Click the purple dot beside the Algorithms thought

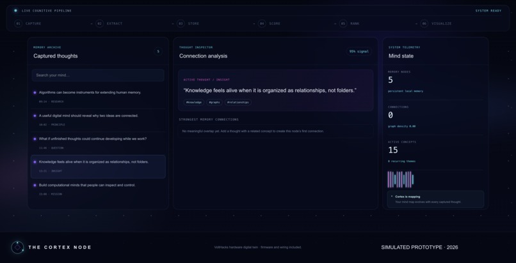pyautogui.click(x=35, y=93)
